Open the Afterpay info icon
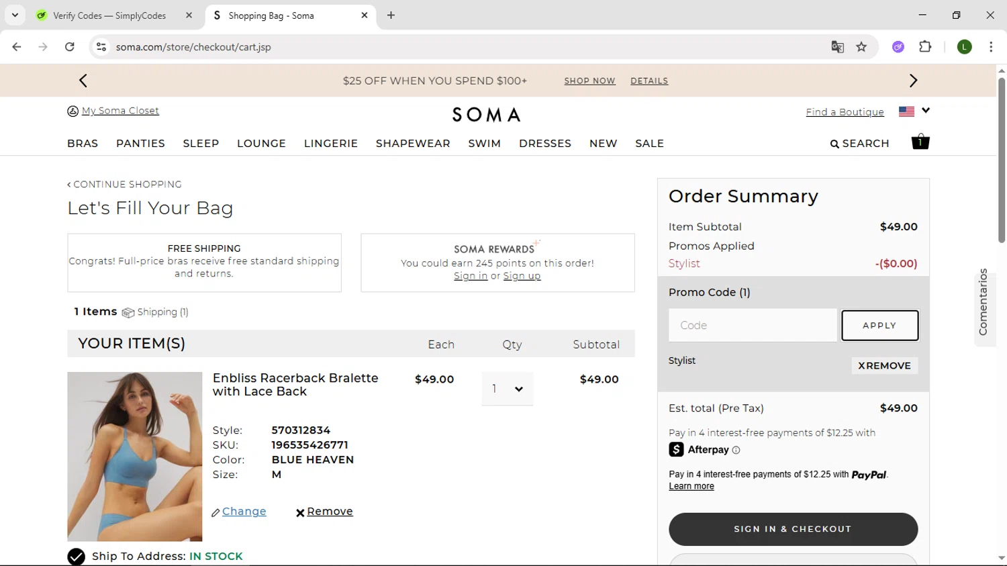This screenshot has height=566, width=1007. click(736, 451)
